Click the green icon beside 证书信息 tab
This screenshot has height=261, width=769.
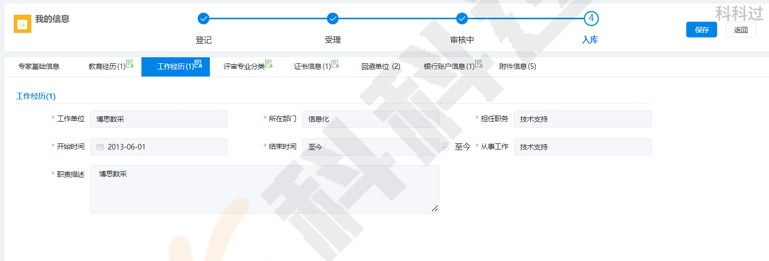pyautogui.click(x=335, y=64)
